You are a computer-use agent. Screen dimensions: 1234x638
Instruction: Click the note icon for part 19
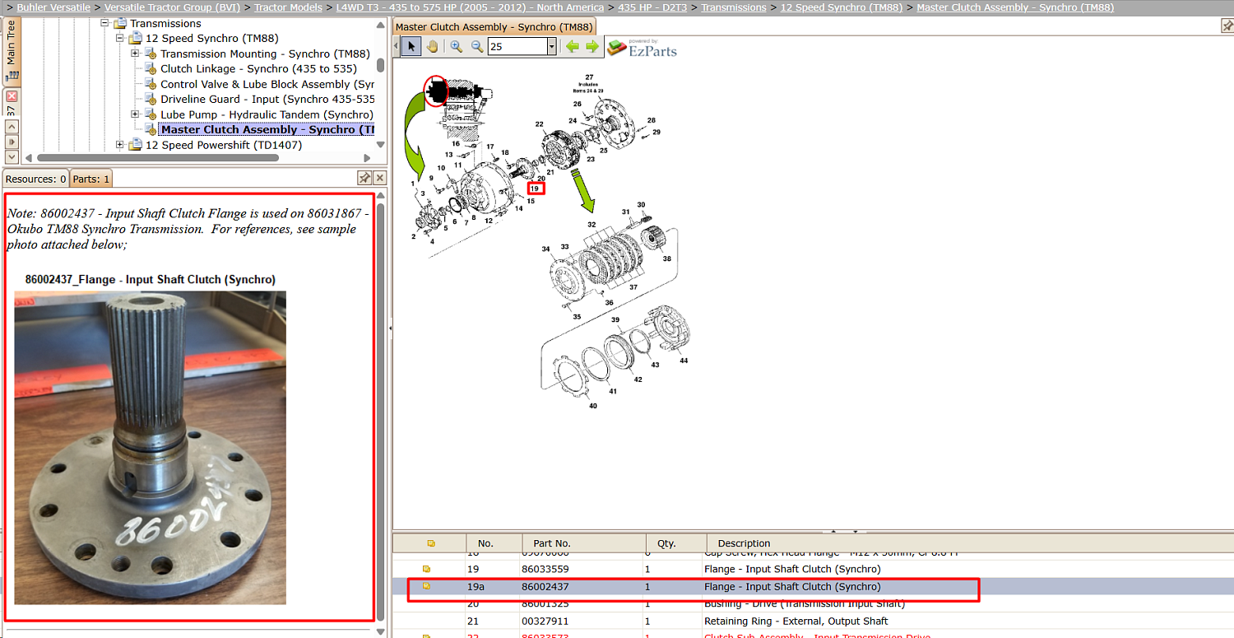(x=427, y=569)
